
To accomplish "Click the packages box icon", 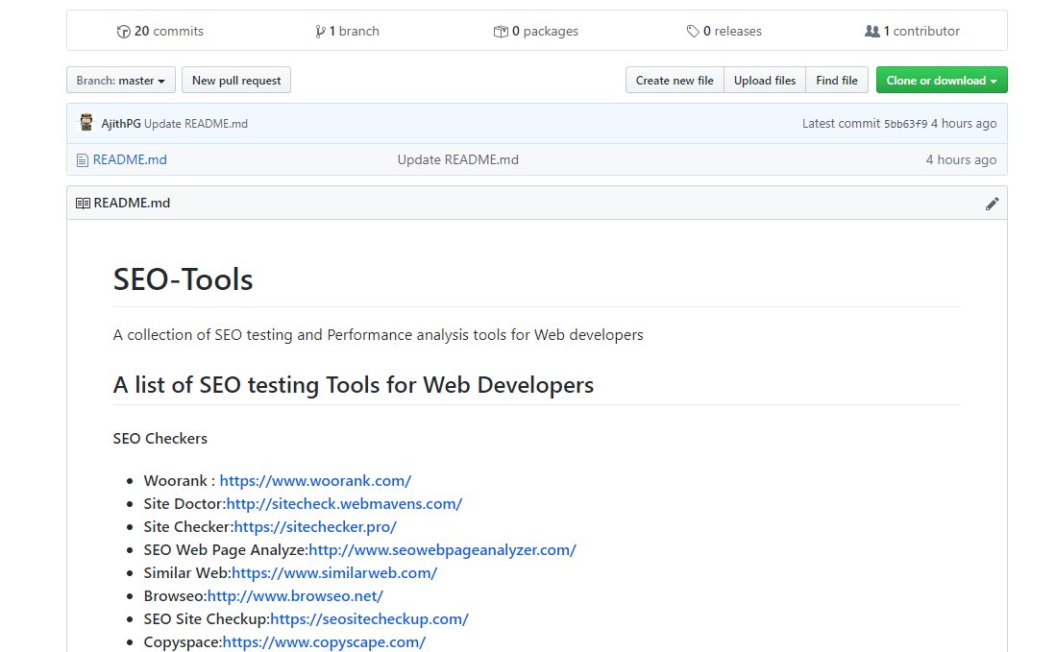I will click(501, 32).
